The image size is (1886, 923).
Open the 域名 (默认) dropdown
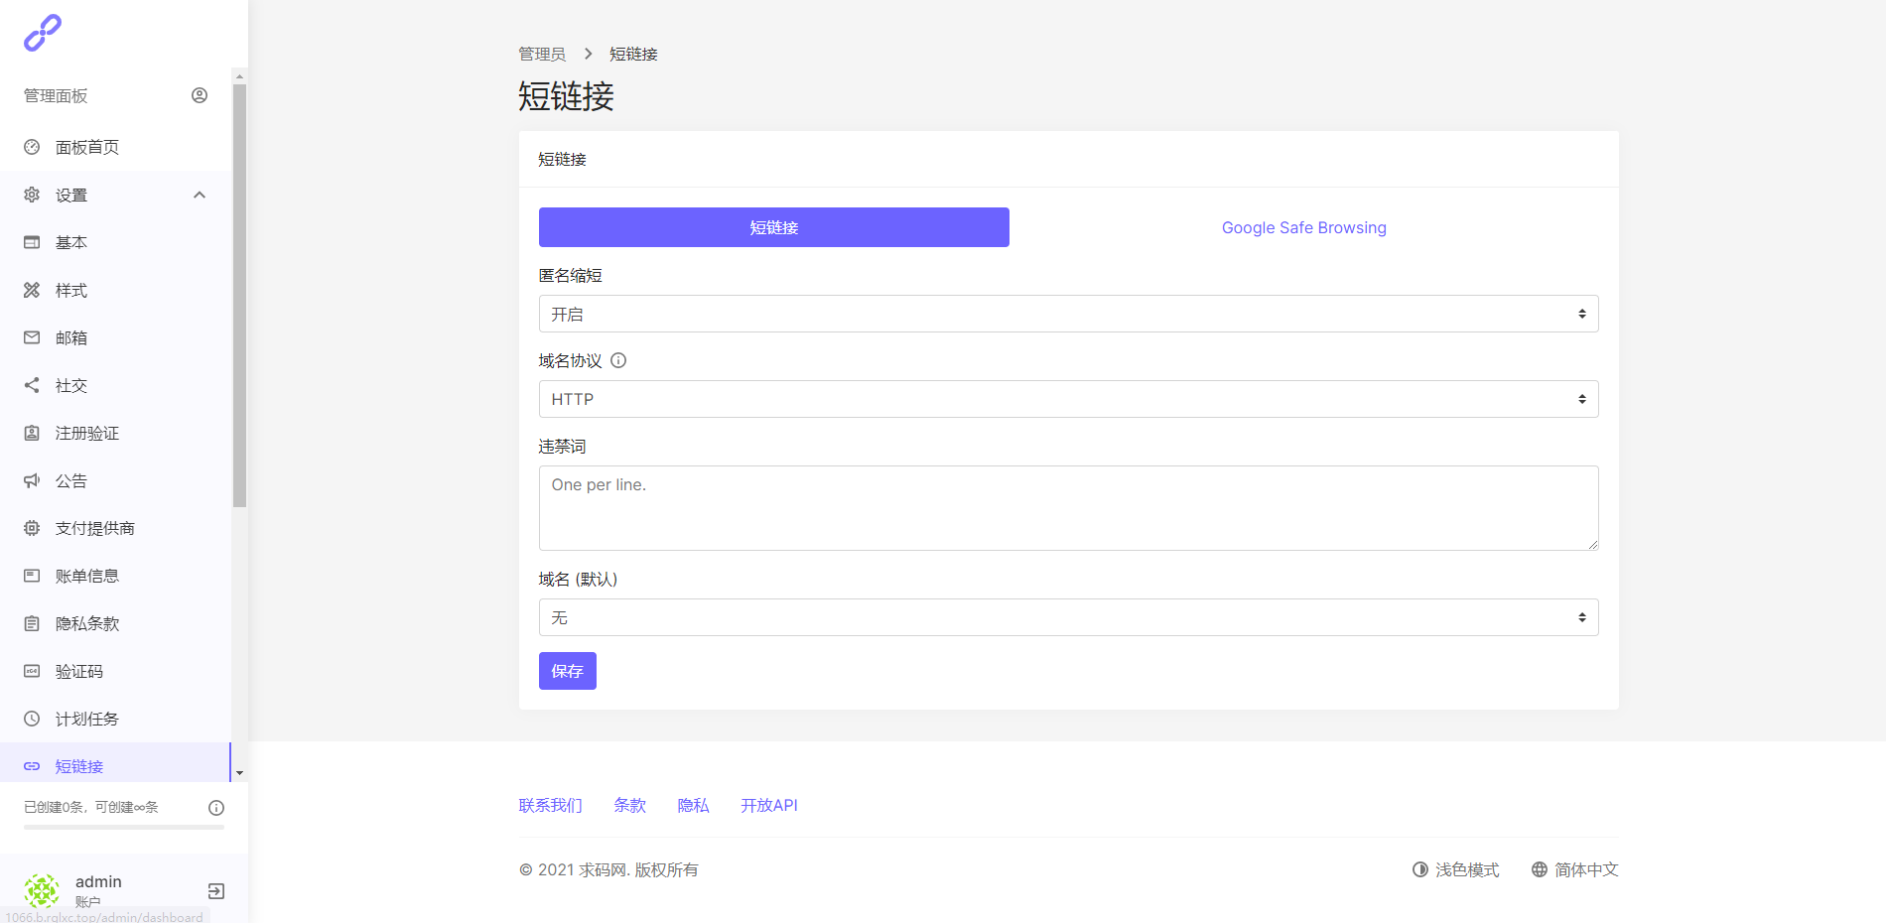pos(1068,617)
